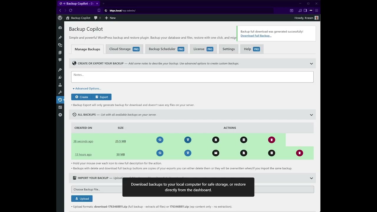Download database of 38 seconds ago backup
Viewport: 377px width, 212px height.
[244, 140]
